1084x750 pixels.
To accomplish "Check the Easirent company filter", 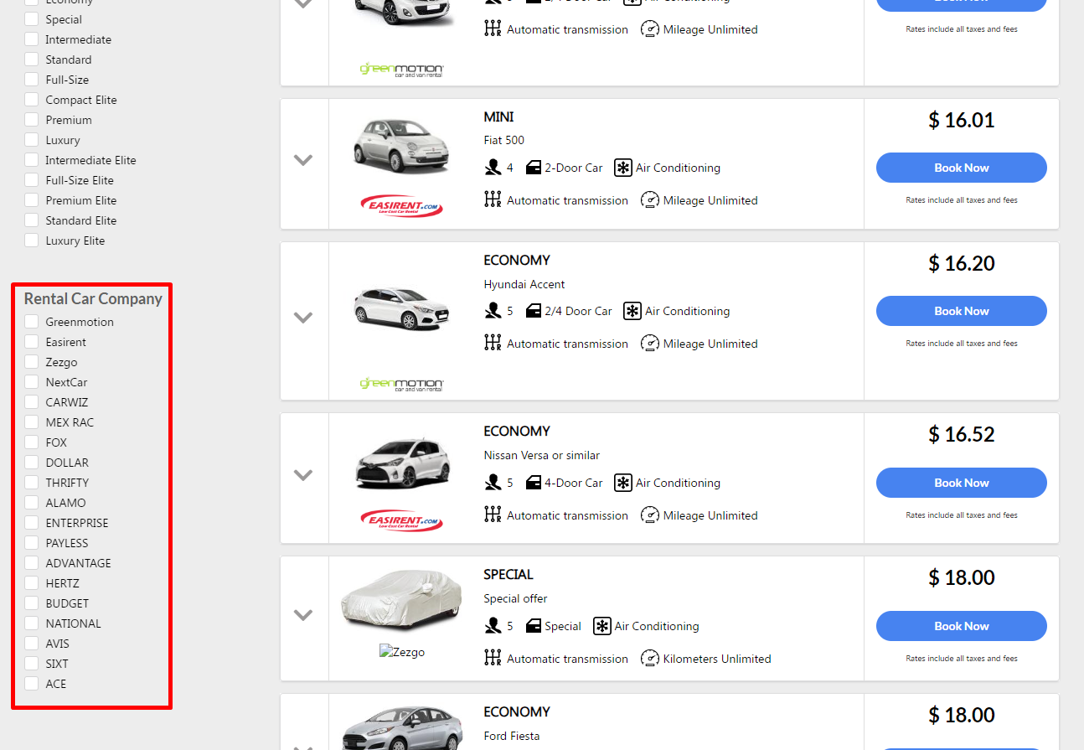I will [31, 342].
